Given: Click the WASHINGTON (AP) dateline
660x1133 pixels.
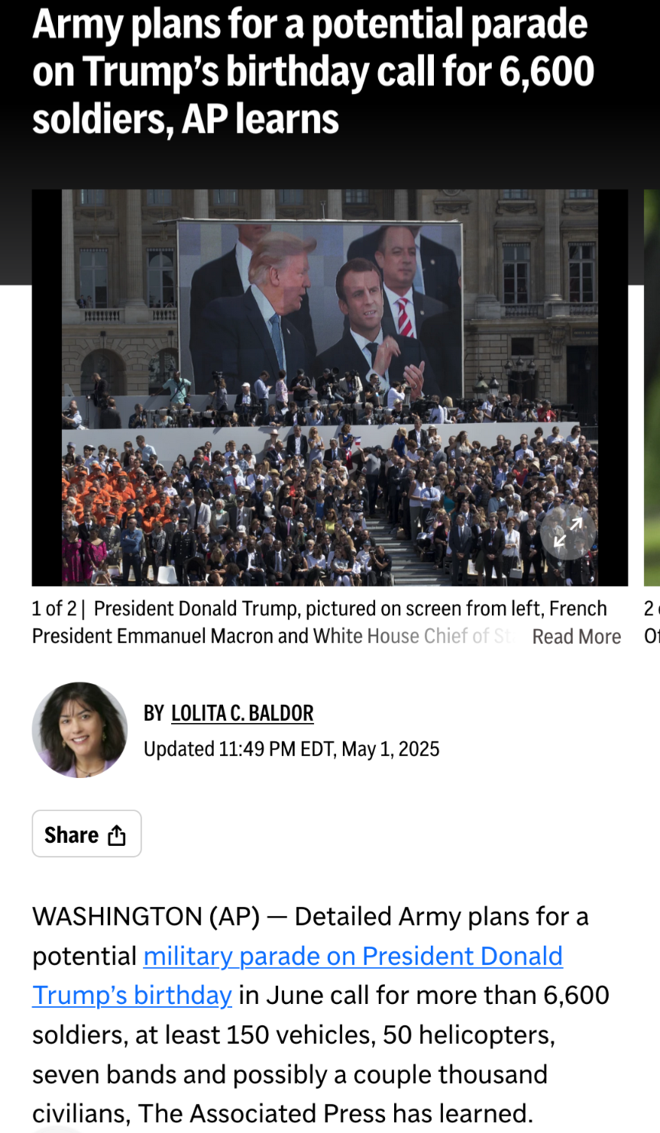Looking at the screenshot, I should point(146,916).
